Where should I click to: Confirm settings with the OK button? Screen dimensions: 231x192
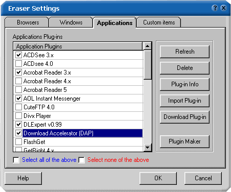pyautogui.click(x=158, y=178)
